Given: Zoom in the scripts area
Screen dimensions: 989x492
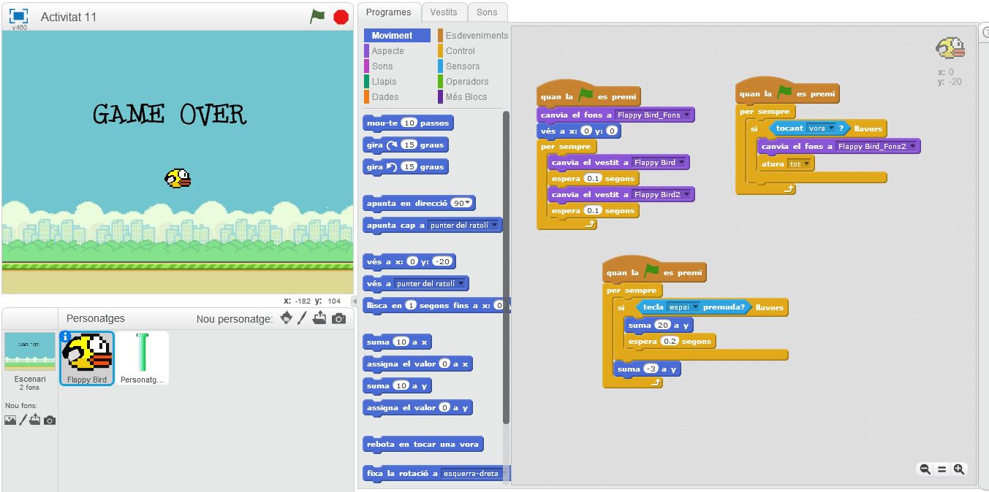Looking at the screenshot, I should (x=959, y=469).
